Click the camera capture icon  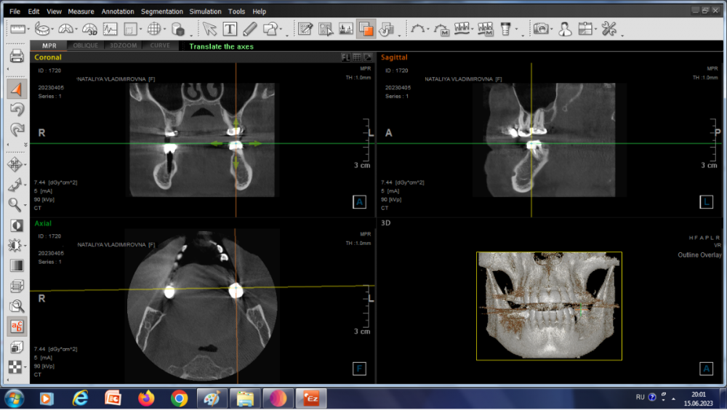click(540, 29)
